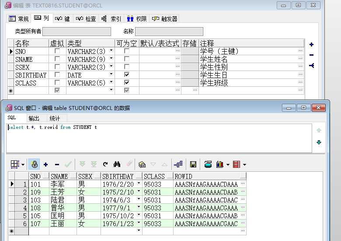This screenshot has height=241, width=341.
Task: Open the 输出 tab in SQL window
Action: coord(34,118)
